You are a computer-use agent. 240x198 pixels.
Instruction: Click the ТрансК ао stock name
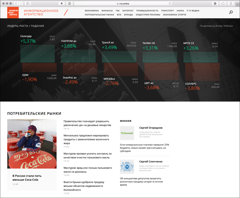[x=108, y=42]
